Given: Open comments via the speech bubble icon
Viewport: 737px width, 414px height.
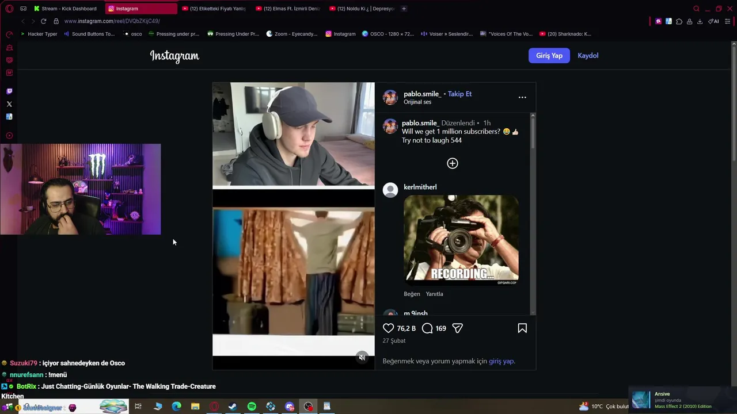Looking at the screenshot, I should (427, 328).
